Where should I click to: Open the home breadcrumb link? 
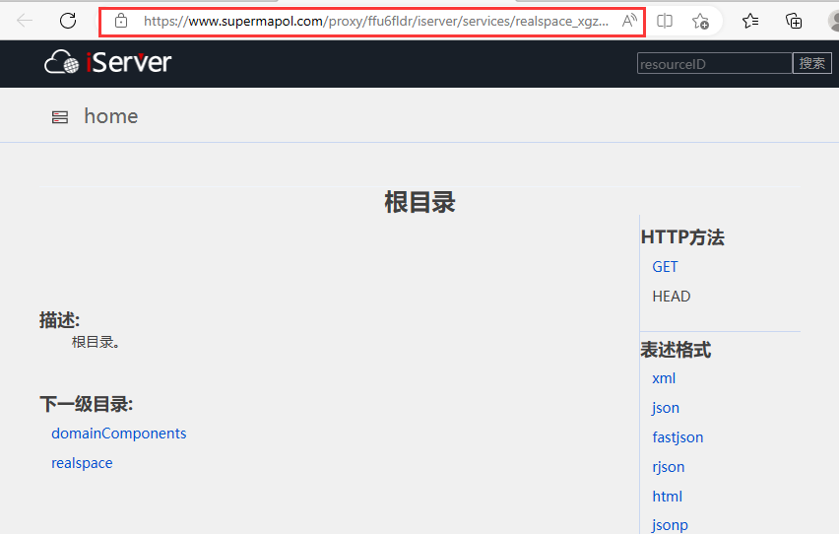110,116
